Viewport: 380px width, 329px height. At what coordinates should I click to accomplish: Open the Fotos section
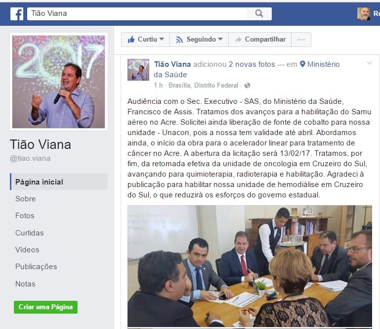pos(25,216)
